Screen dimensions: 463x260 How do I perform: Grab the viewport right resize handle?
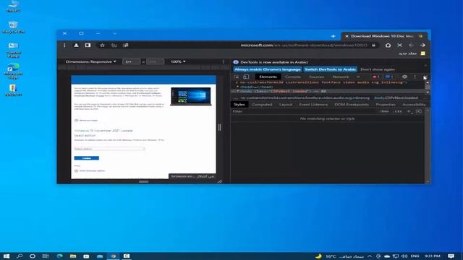point(219,127)
